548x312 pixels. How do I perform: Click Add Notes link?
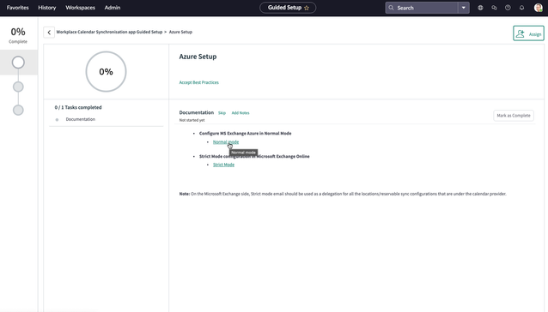[241, 113]
